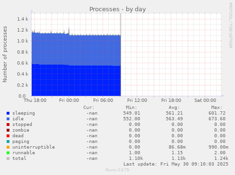Click the 'total' legend label
235x175 pixels.
point(19,158)
